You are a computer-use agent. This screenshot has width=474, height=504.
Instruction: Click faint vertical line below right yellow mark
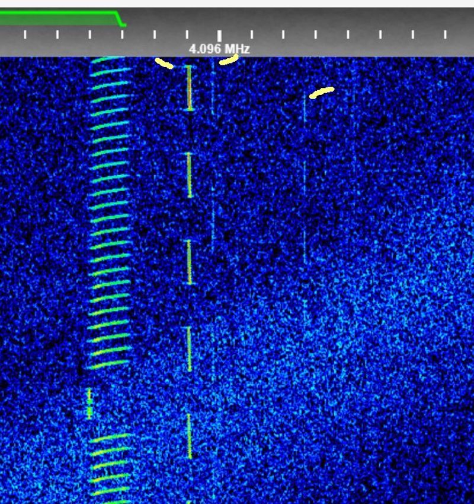pyautogui.click(x=305, y=178)
